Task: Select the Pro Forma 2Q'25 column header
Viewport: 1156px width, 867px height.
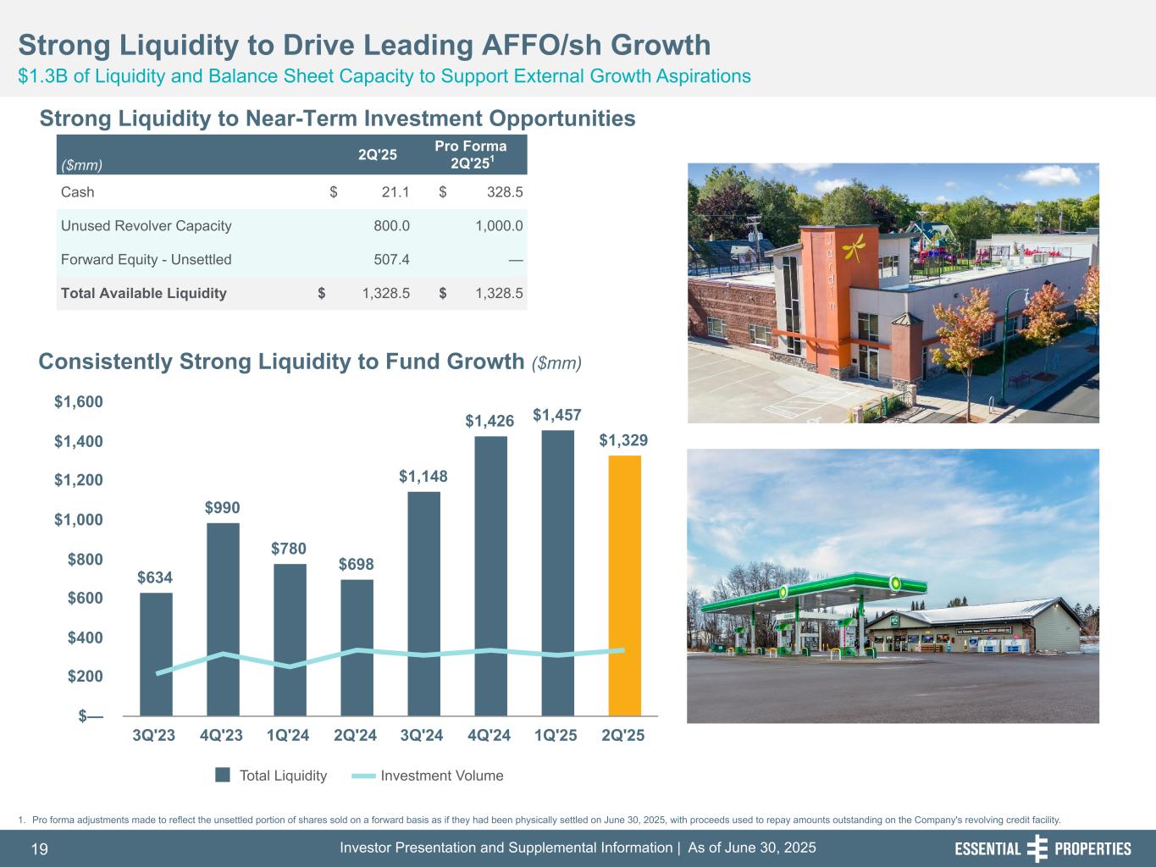Action: 470,154
